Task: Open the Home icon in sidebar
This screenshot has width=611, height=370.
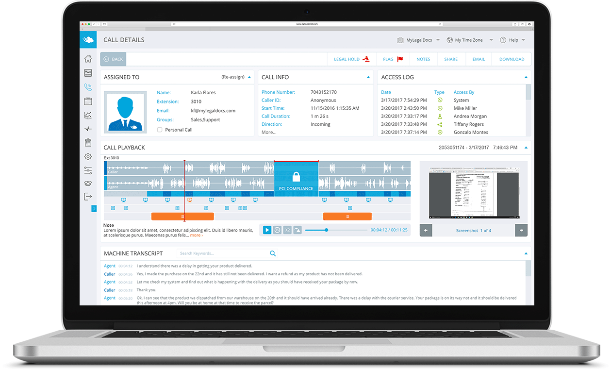Action: point(88,59)
